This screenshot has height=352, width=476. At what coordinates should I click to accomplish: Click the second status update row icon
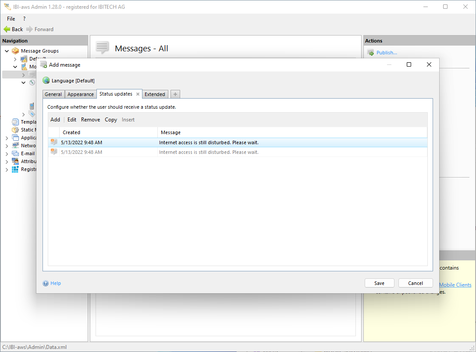point(54,152)
